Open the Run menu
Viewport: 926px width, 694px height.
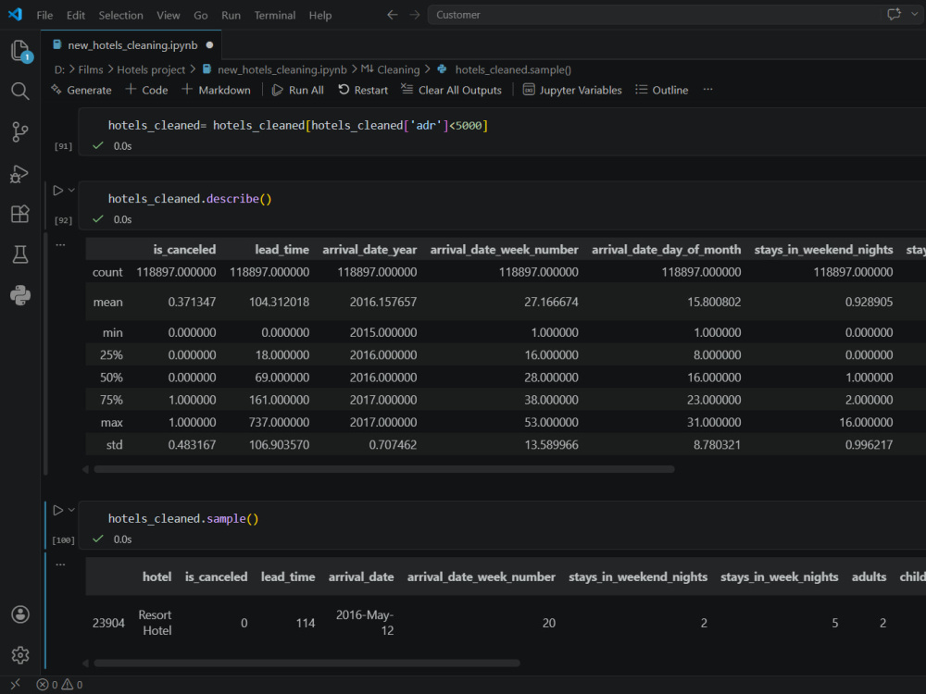231,16
